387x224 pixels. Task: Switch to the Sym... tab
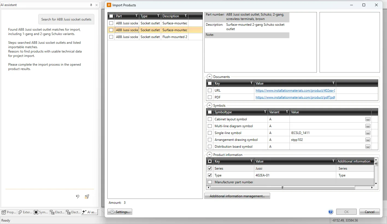41,212
